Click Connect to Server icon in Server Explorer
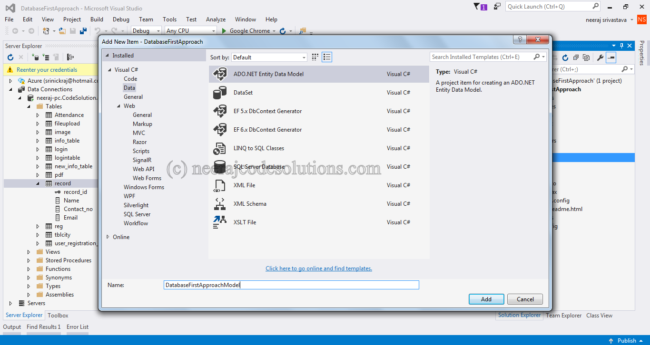Image resolution: width=650 pixels, height=345 pixels. click(x=46, y=57)
